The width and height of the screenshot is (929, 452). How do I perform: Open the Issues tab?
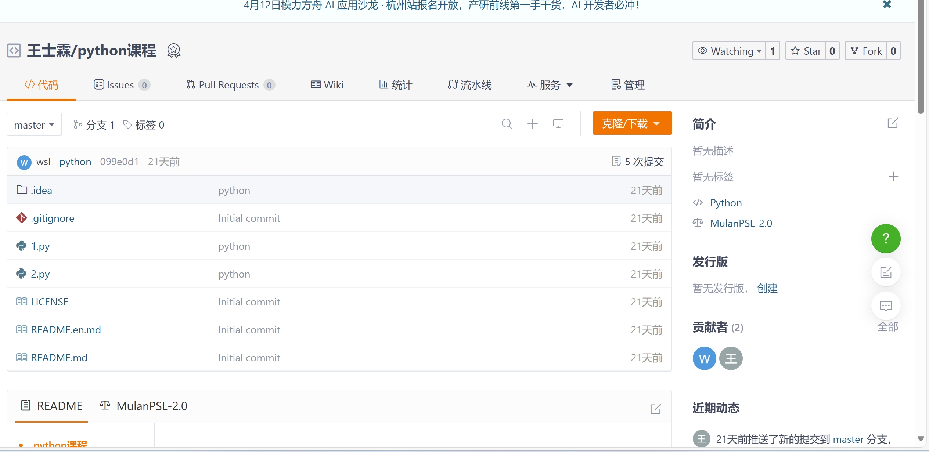121,85
